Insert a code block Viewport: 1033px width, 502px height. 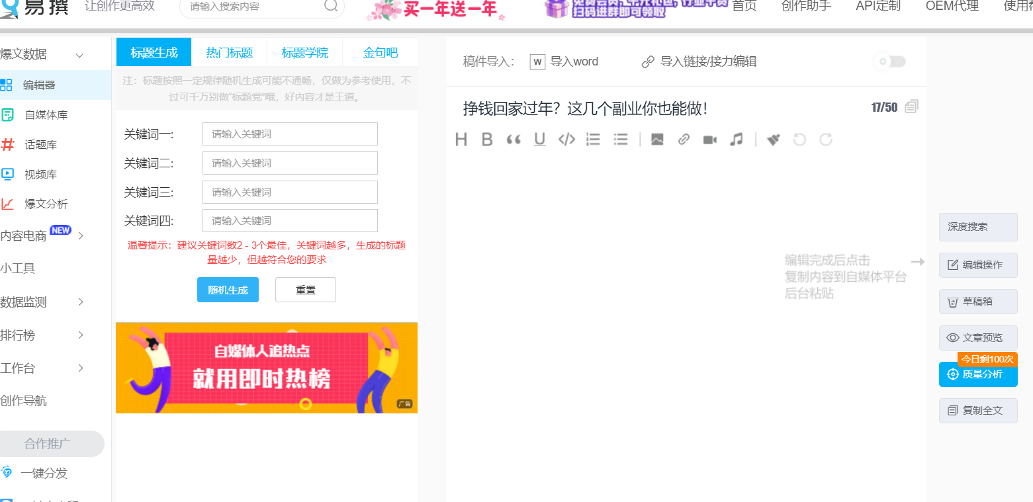coord(566,140)
